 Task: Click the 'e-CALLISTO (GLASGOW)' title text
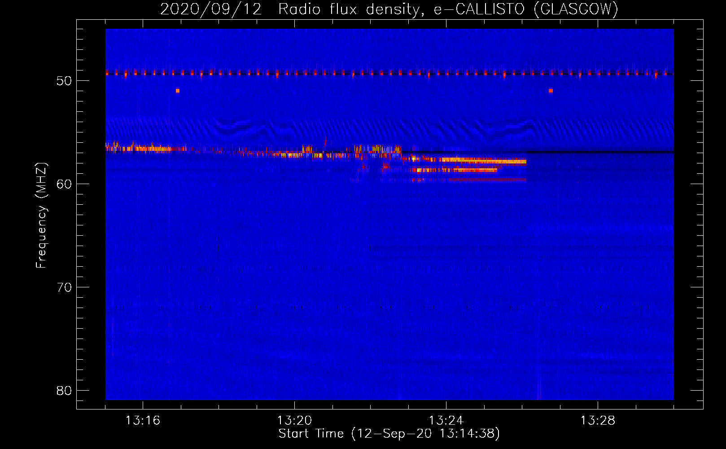click(526, 9)
